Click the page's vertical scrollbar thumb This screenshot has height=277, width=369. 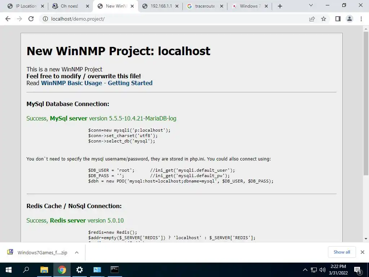(366, 104)
